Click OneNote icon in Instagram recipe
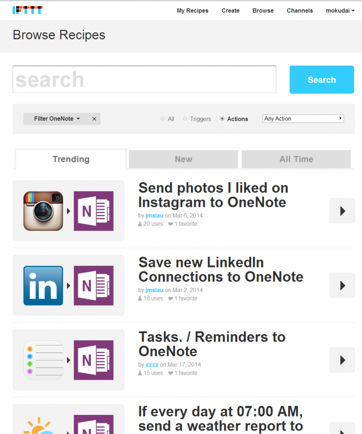This screenshot has width=362, height=434. pos(94,211)
